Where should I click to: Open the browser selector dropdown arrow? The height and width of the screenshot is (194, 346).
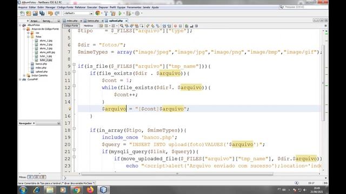102,13
